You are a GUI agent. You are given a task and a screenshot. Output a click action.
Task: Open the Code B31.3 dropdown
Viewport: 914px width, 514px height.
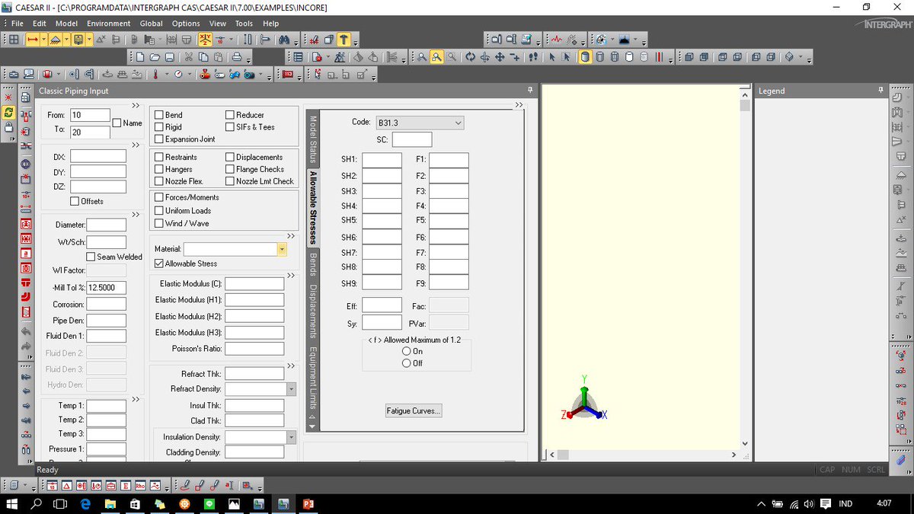coord(419,123)
